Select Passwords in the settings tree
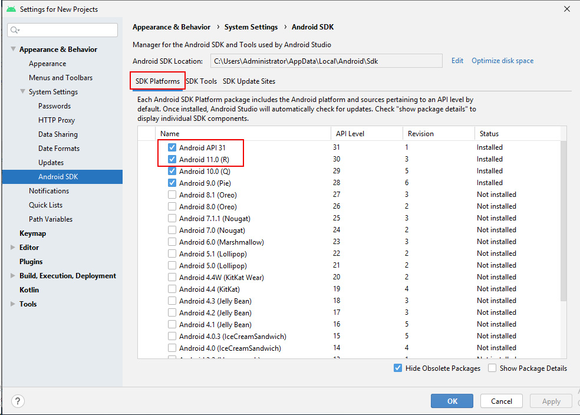Viewport: 580px width, 415px height. (54, 106)
